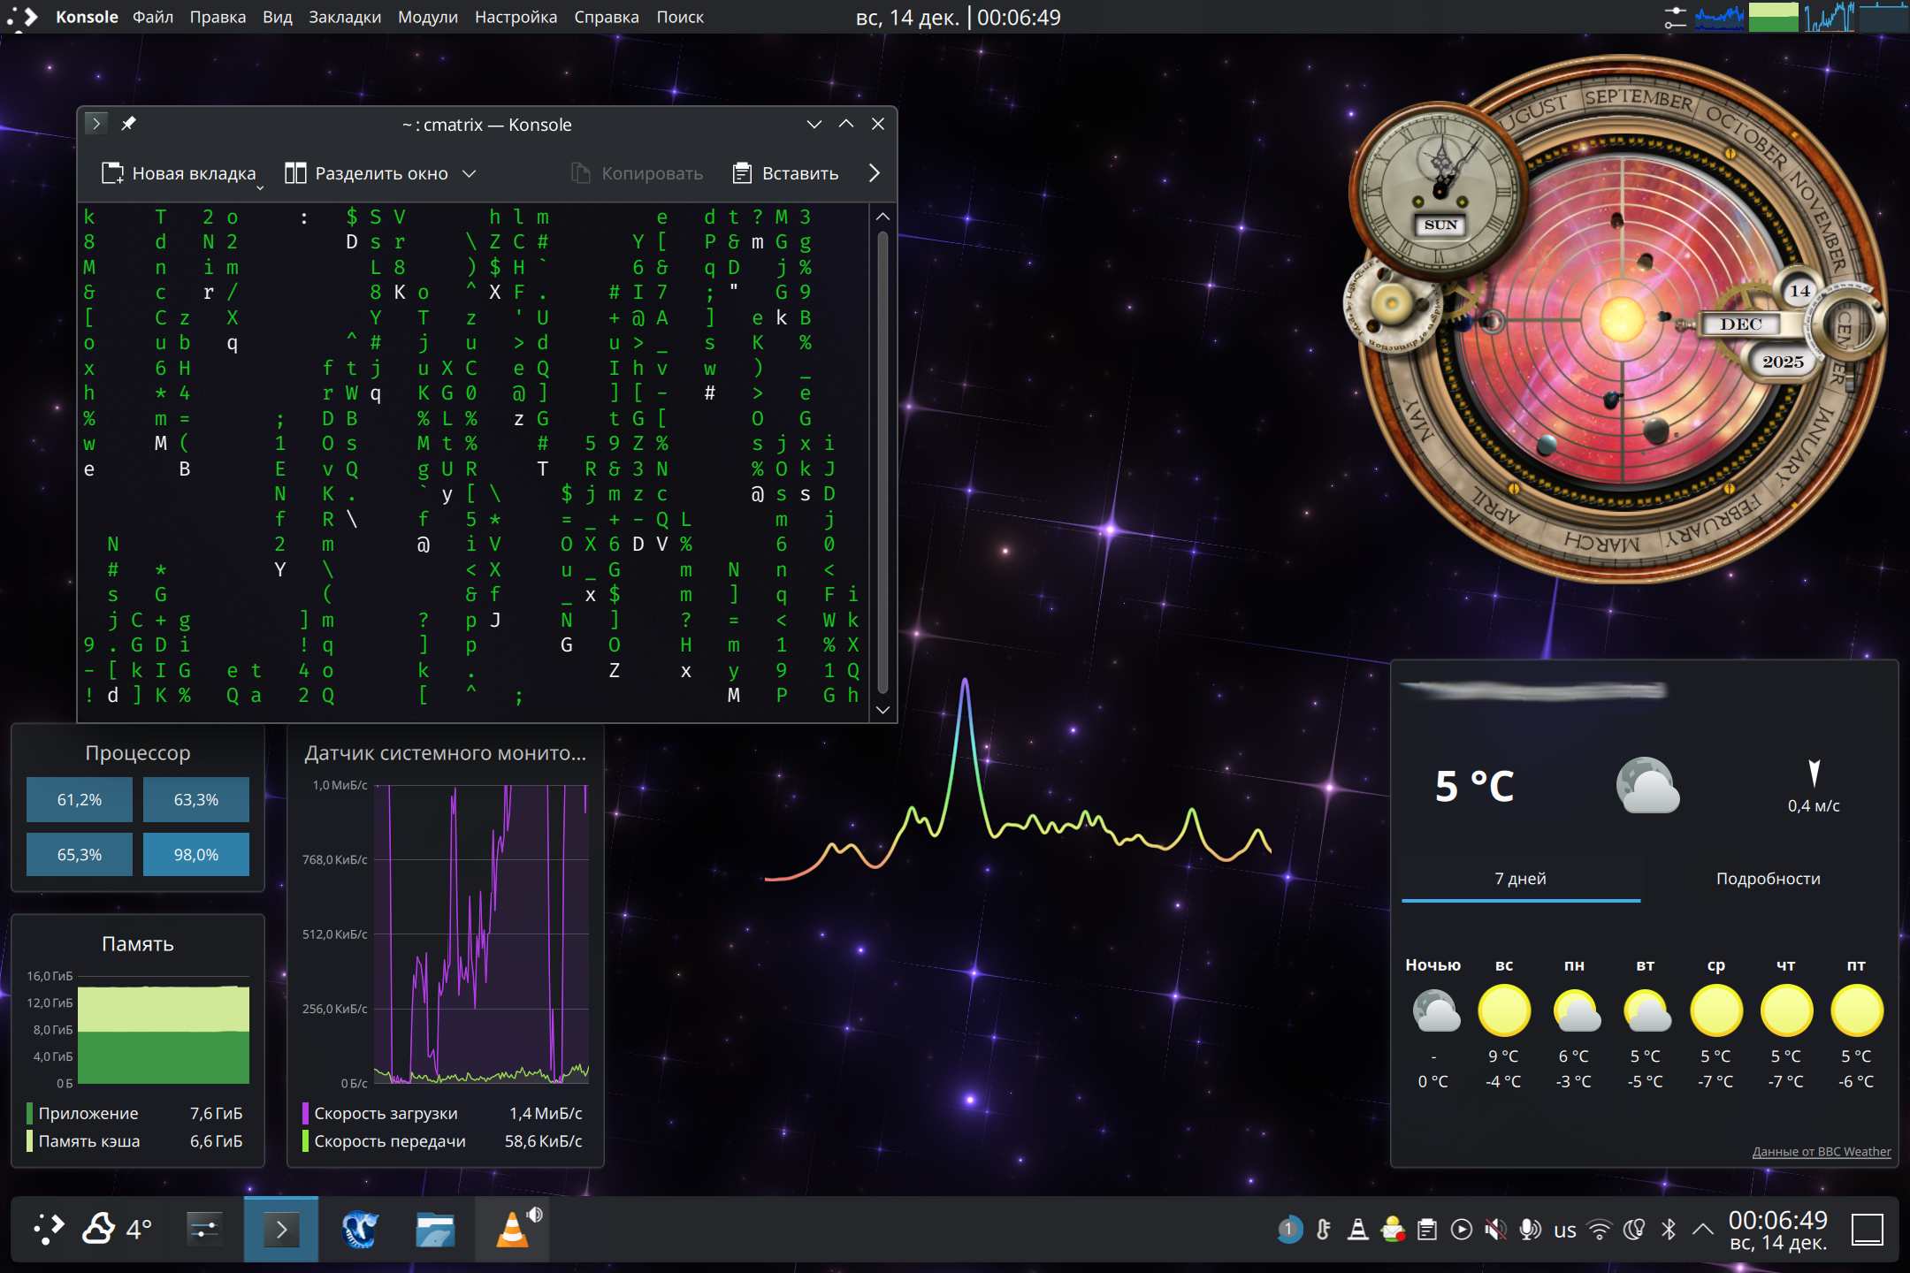Open the Bluetooth tray icon
1910x1273 pixels.
pos(1669,1230)
